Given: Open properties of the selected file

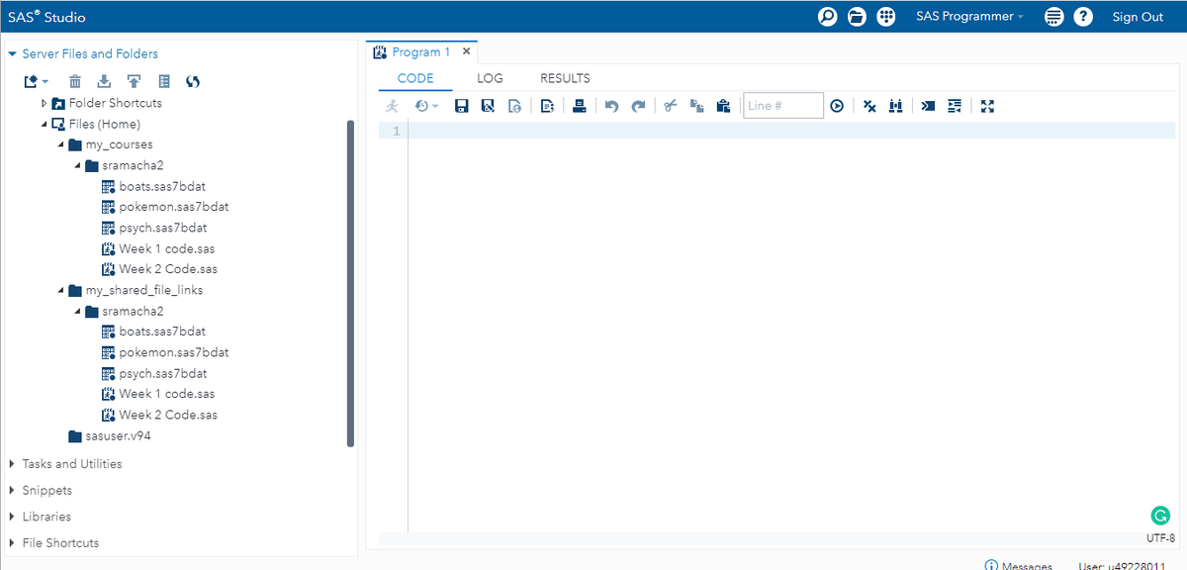Looking at the screenshot, I should (x=164, y=81).
